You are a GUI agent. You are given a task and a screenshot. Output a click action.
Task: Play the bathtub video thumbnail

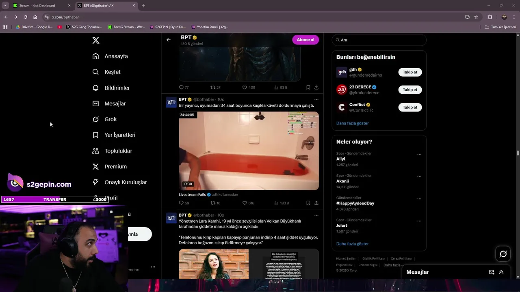click(x=249, y=151)
